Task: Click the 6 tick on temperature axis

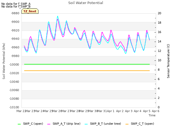Action: [159, 79]
